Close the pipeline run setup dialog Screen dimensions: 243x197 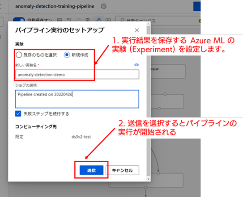(x=136, y=30)
